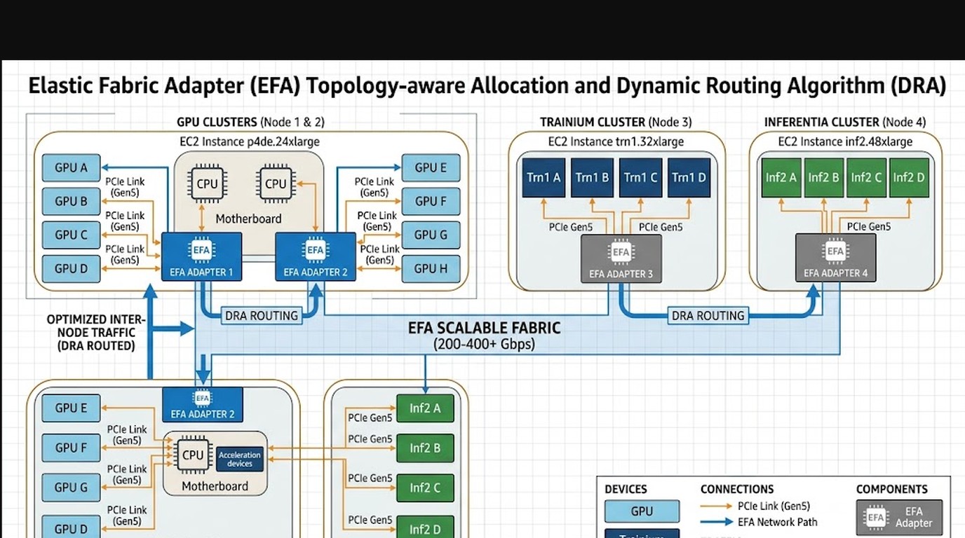Click the GPU CLUSTERS (Node 1 & 2) heading

[x=250, y=122]
